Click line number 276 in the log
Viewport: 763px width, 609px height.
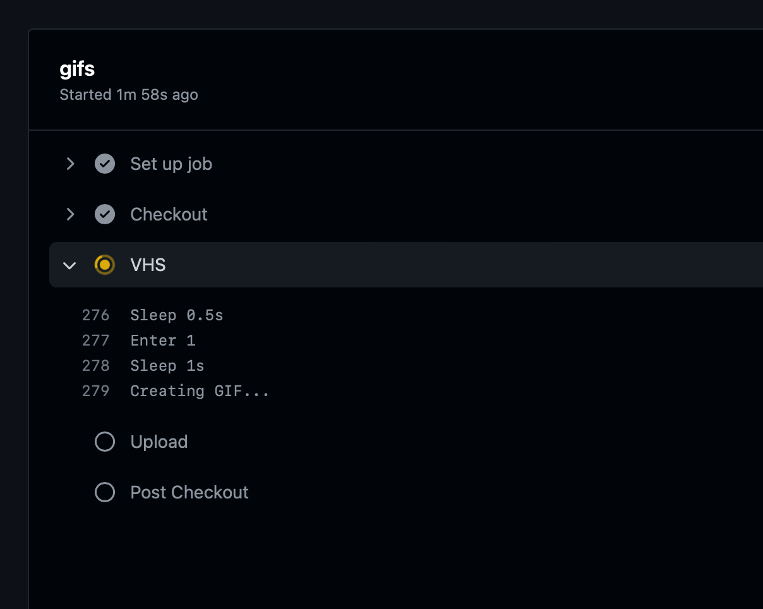coord(95,315)
